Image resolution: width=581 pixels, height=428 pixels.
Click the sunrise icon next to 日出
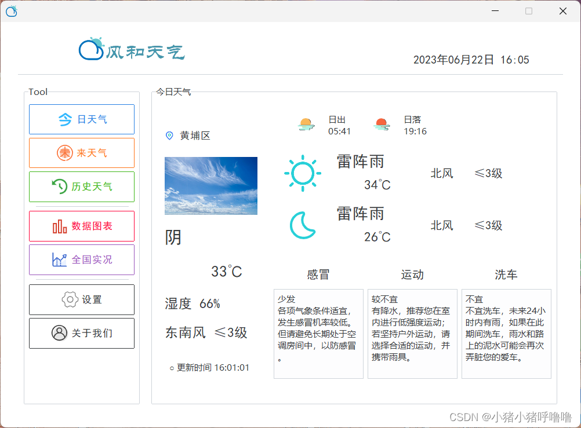click(306, 125)
